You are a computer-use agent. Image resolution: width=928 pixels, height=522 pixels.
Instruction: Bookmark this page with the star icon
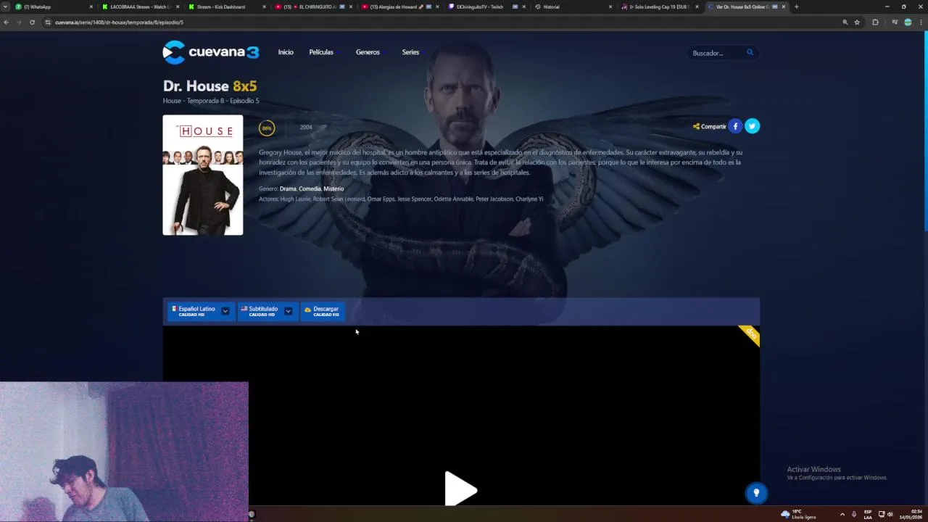click(x=857, y=22)
